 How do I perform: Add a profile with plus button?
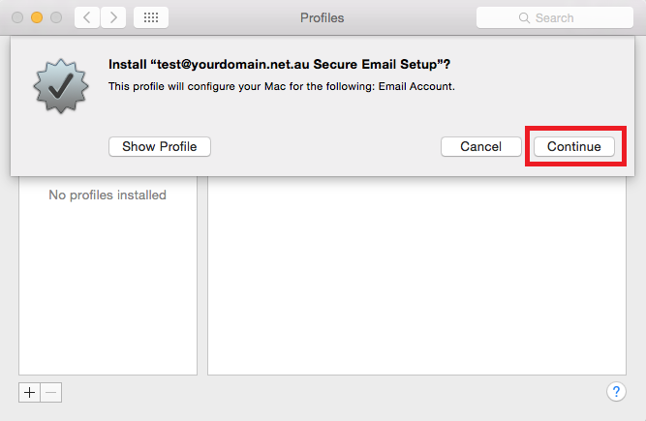click(x=29, y=392)
